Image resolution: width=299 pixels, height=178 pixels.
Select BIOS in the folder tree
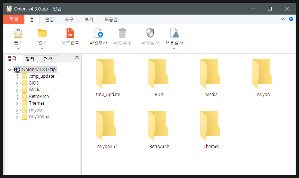34,83
